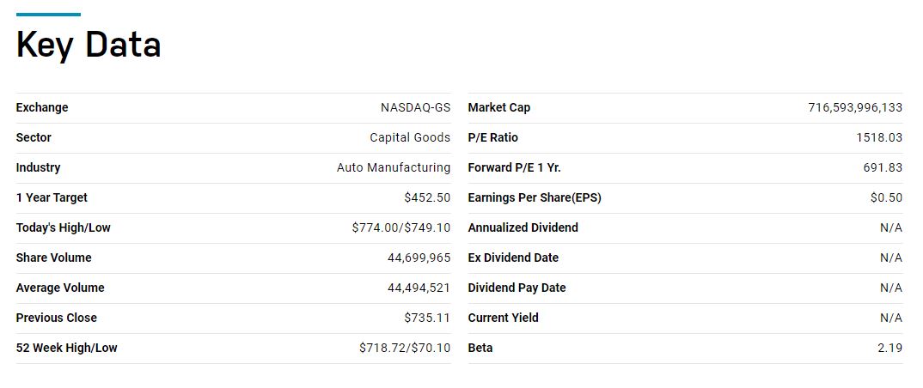Select the 1 Year Target value $452.50
The image size is (923, 388).
(x=427, y=198)
